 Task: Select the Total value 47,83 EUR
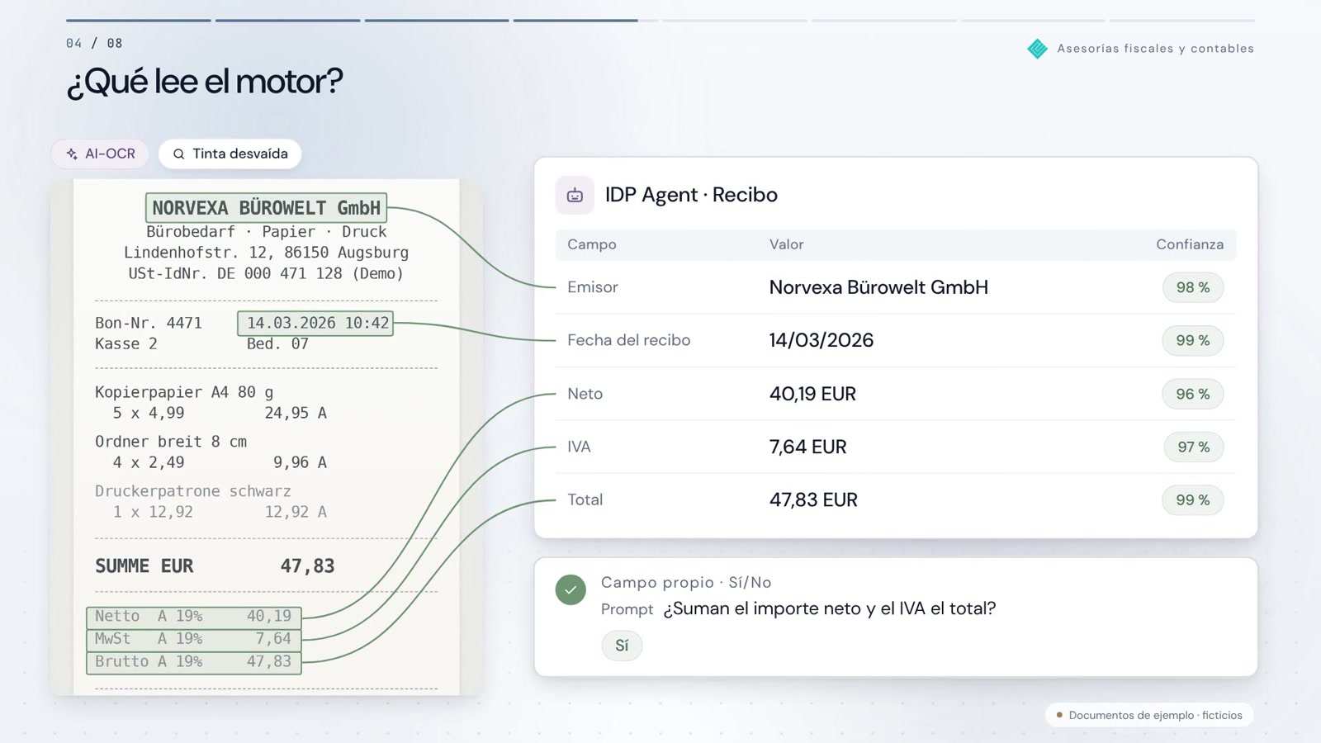(813, 499)
